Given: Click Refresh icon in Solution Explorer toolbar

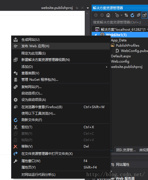Looking at the screenshot, I should click(x=132, y=15).
